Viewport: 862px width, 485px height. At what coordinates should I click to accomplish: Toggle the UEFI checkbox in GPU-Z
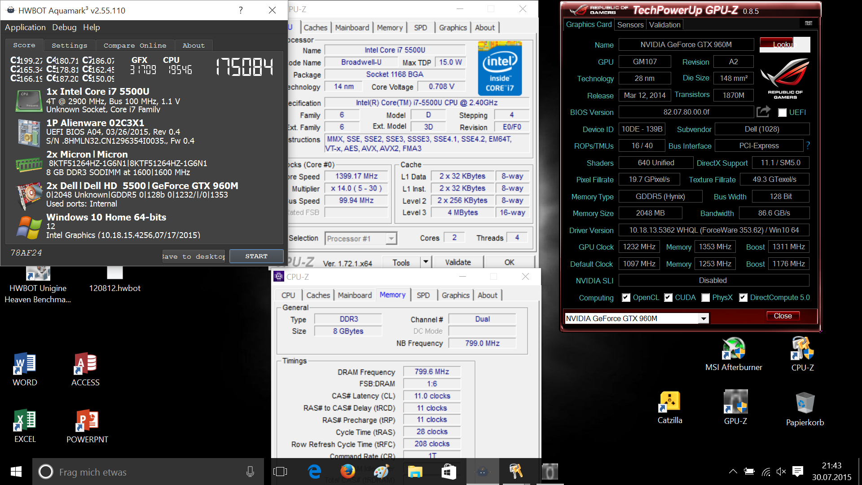[783, 112]
